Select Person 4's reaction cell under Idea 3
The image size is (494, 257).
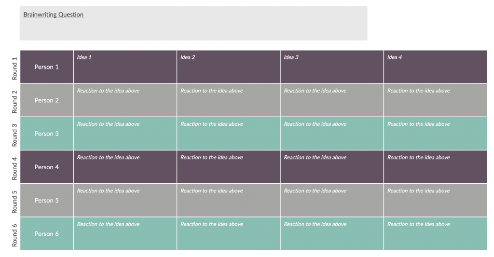click(332, 167)
